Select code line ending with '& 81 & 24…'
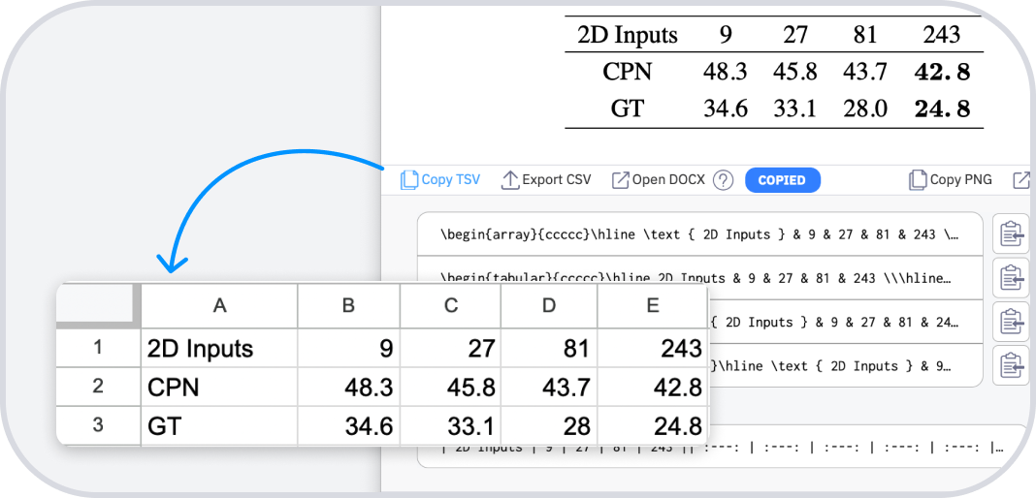Screen dimensions: 1036x498 [x=845, y=322]
